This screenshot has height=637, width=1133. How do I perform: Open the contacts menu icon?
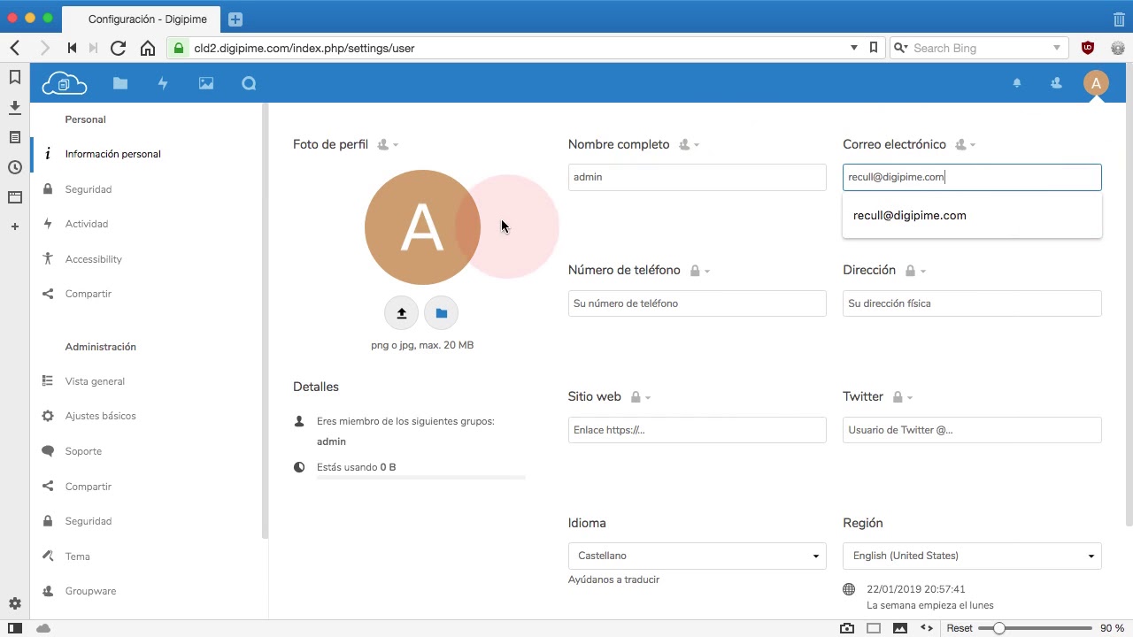pyautogui.click(x=1056, y=83)
